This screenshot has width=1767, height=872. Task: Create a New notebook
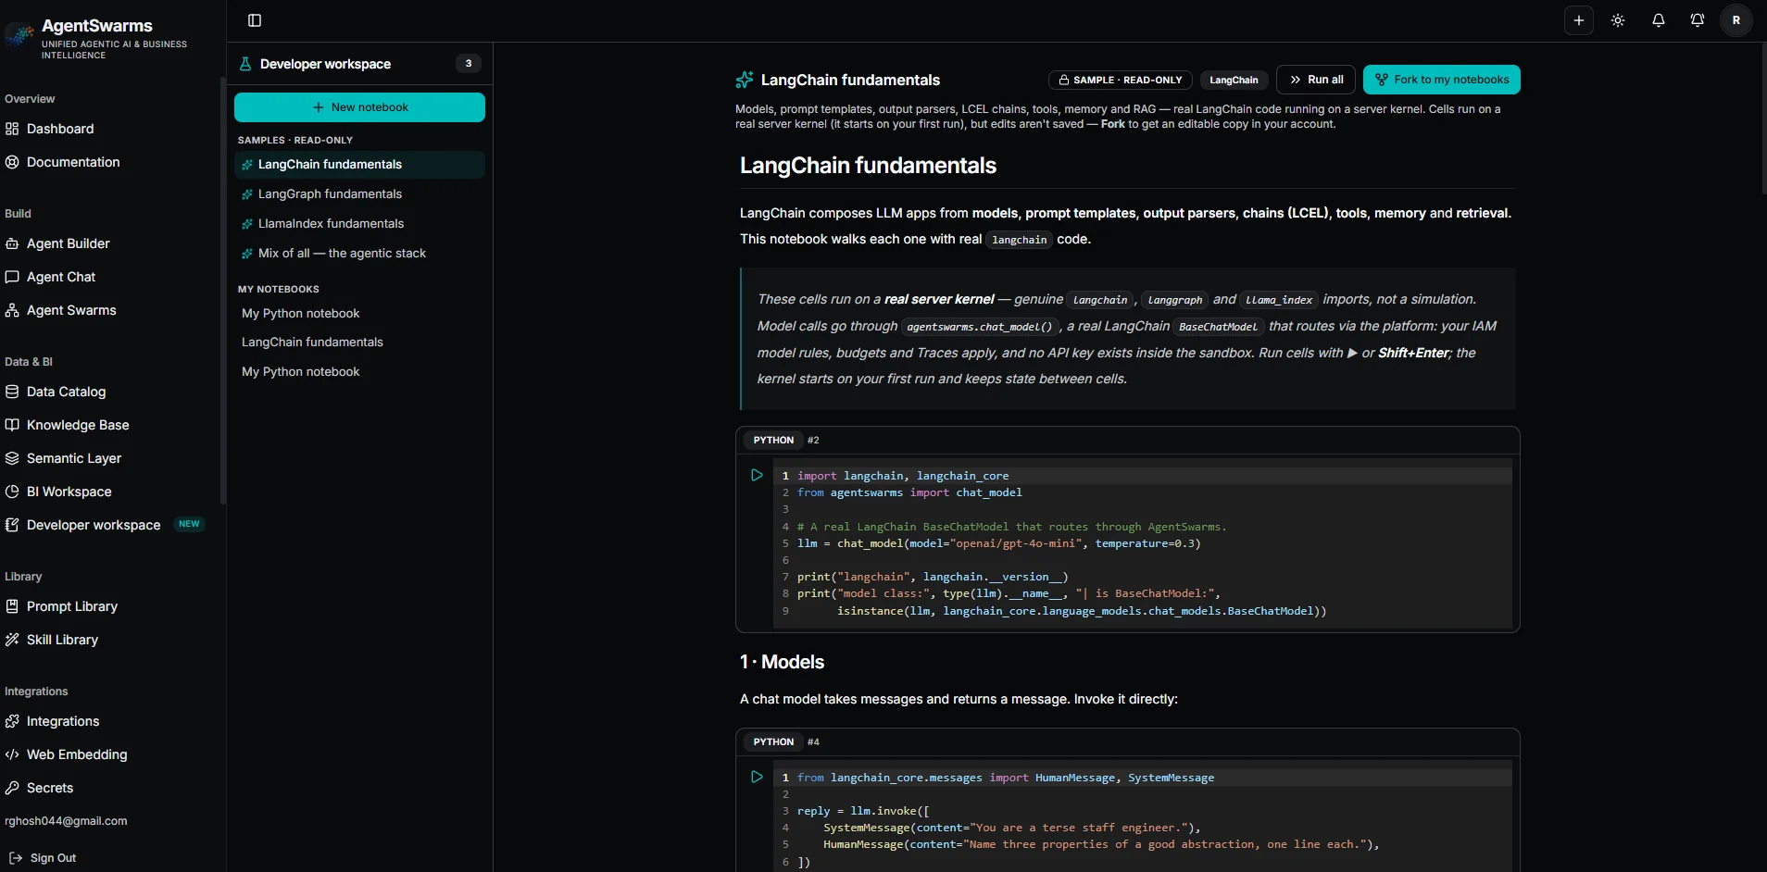359,107
